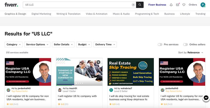Image resolution: width=210 pixels, height=108 pixels.
Task: Open the Orders page
Action: [193, 5]
